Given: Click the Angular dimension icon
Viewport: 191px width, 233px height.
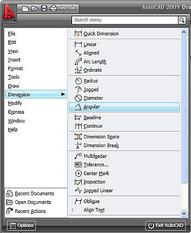Looking at the screenshot, I should pyautogui.click(x=78, y=107).
